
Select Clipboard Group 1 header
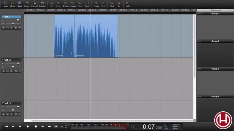point(215,13)
